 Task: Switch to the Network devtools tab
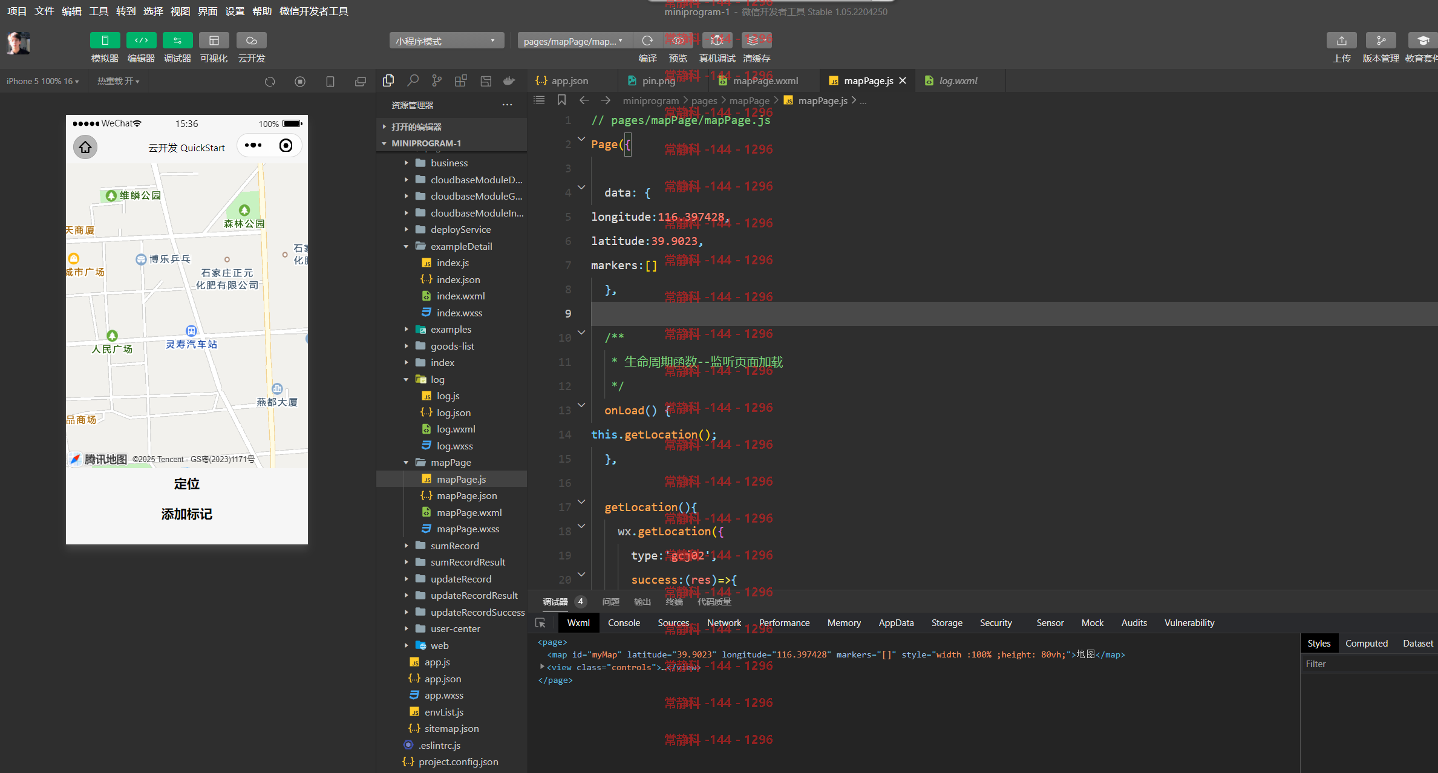click(724, 622)
